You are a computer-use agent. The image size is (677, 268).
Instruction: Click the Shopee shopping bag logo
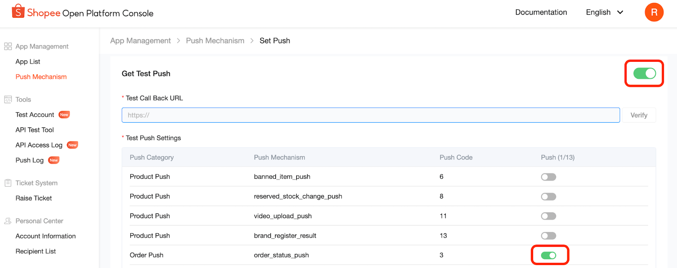click(x=18, y=11)
